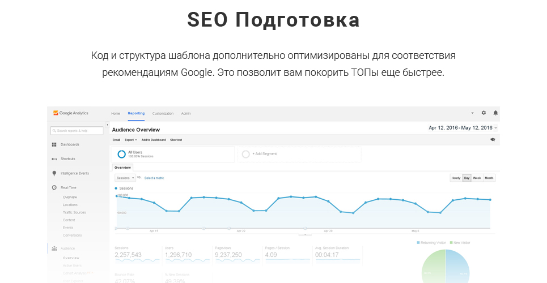The image size is (547, 283).
Task: Click the Returning Visitor legend swatch
Action: point(418,243)
